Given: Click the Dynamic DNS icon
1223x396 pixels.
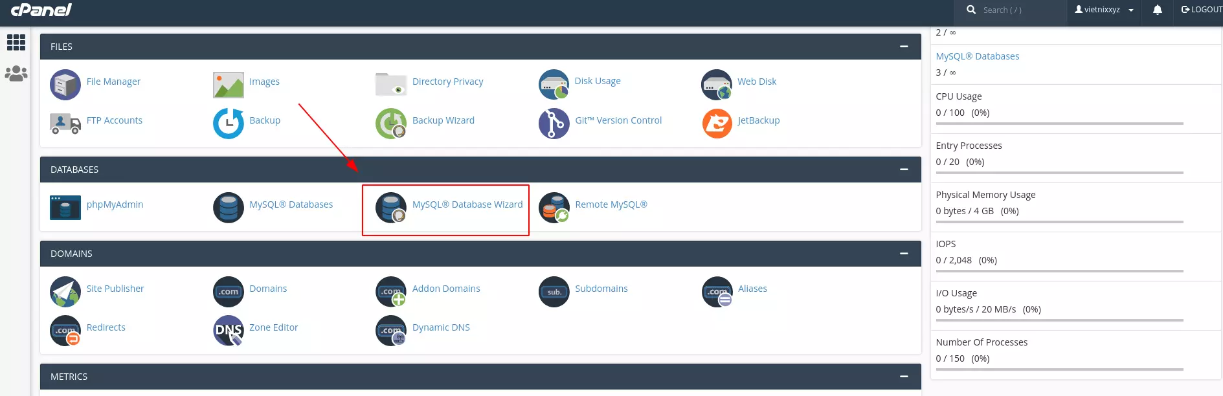Looking at the screenshot, I should click(391, 331).
